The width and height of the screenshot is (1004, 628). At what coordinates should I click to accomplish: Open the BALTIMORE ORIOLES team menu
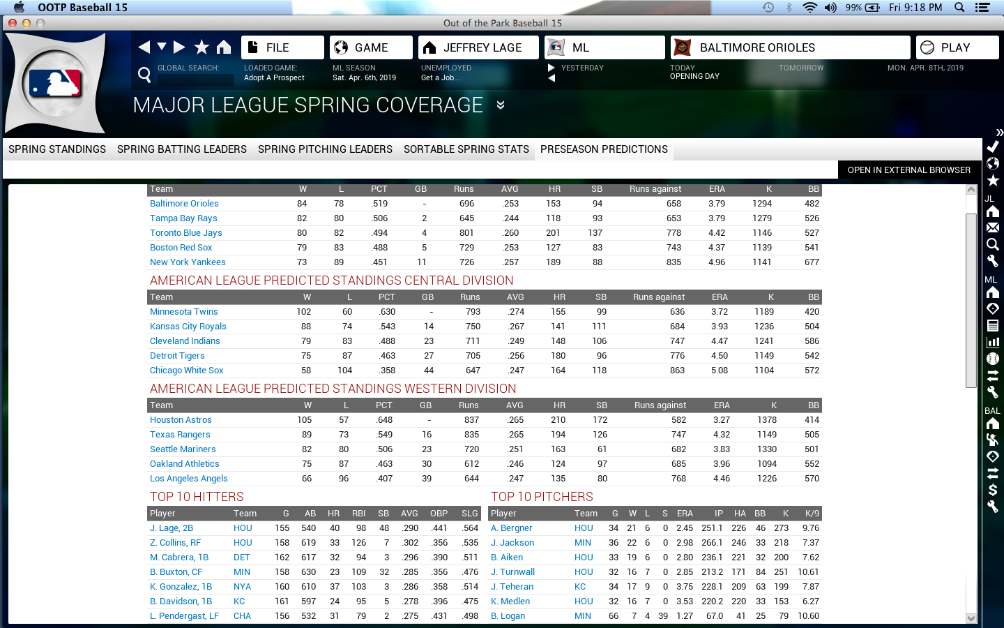point(791,47)
